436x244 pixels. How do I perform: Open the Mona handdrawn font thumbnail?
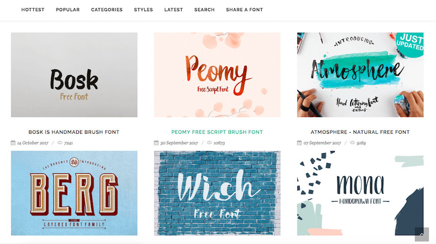point(360,193)
